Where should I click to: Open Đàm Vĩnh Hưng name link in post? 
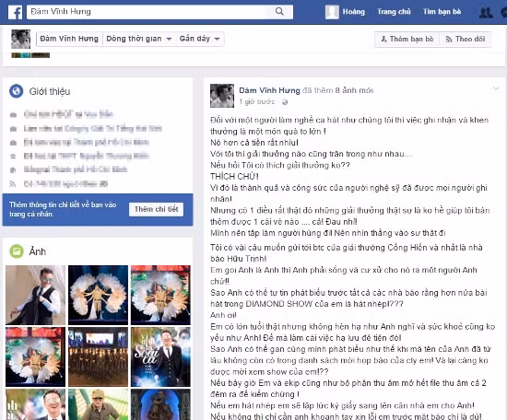[x=269, y=90]
